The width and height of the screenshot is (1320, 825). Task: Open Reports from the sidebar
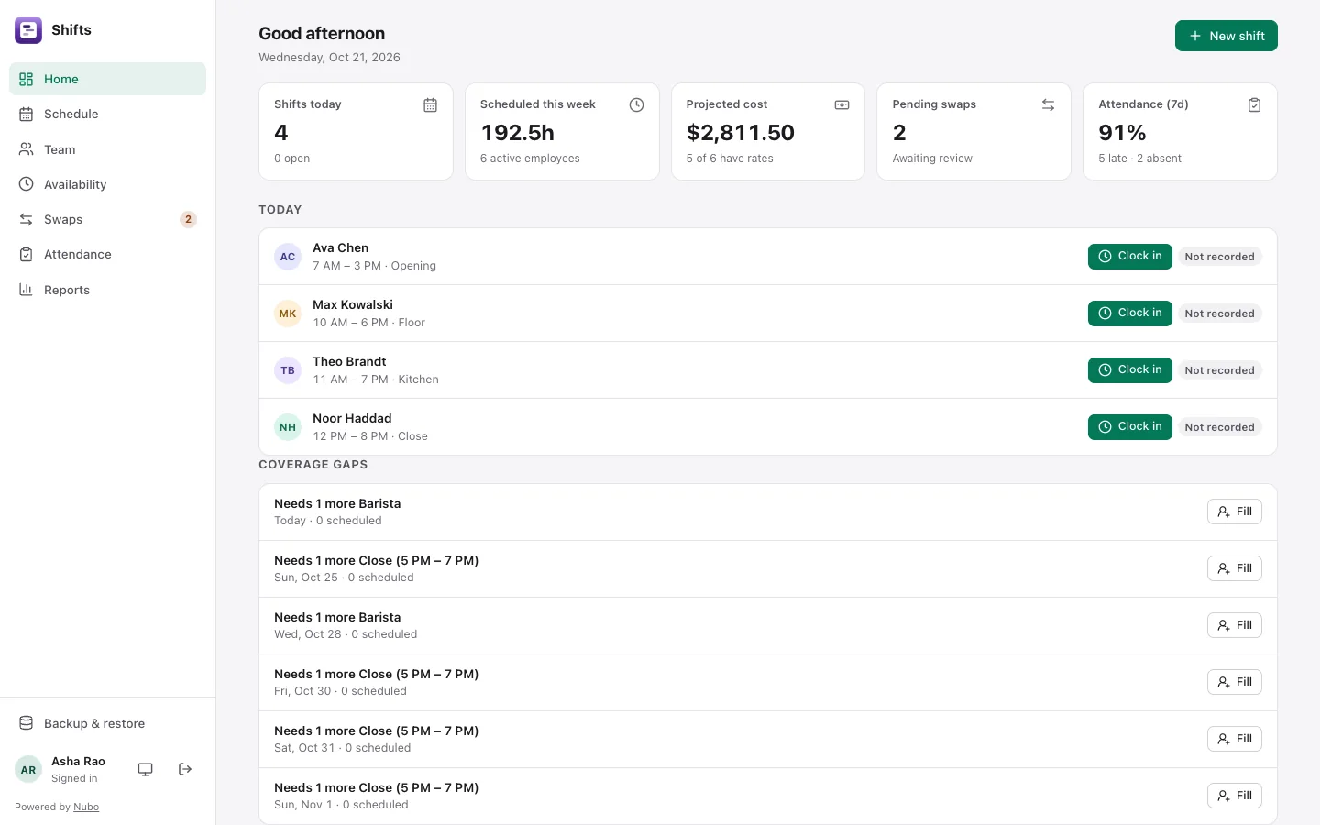107,290
